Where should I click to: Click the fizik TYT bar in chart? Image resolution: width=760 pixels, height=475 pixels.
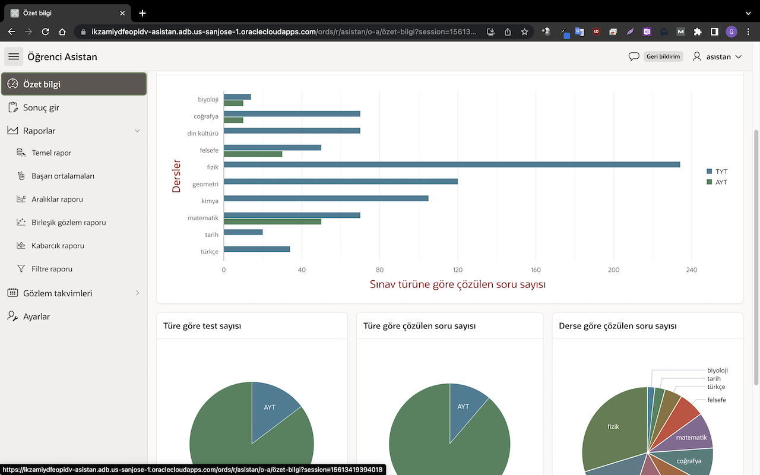coord(451,164)
